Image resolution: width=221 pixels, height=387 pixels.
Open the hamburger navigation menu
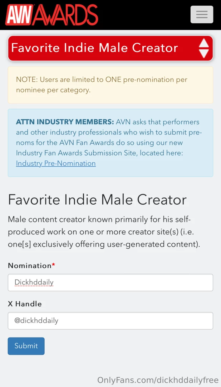coord(201,14)
